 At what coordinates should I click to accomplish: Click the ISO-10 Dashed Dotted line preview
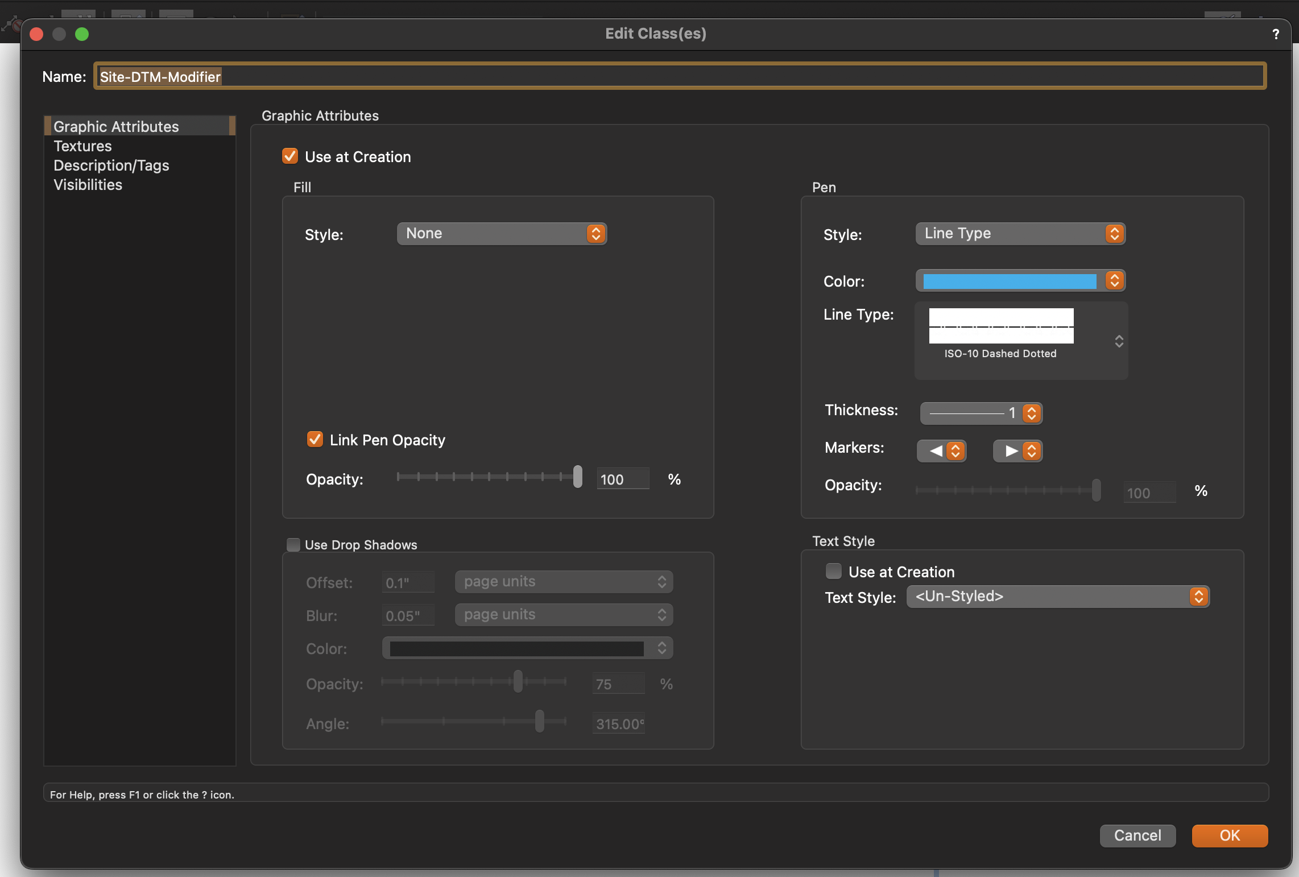tap(1001, 326)
